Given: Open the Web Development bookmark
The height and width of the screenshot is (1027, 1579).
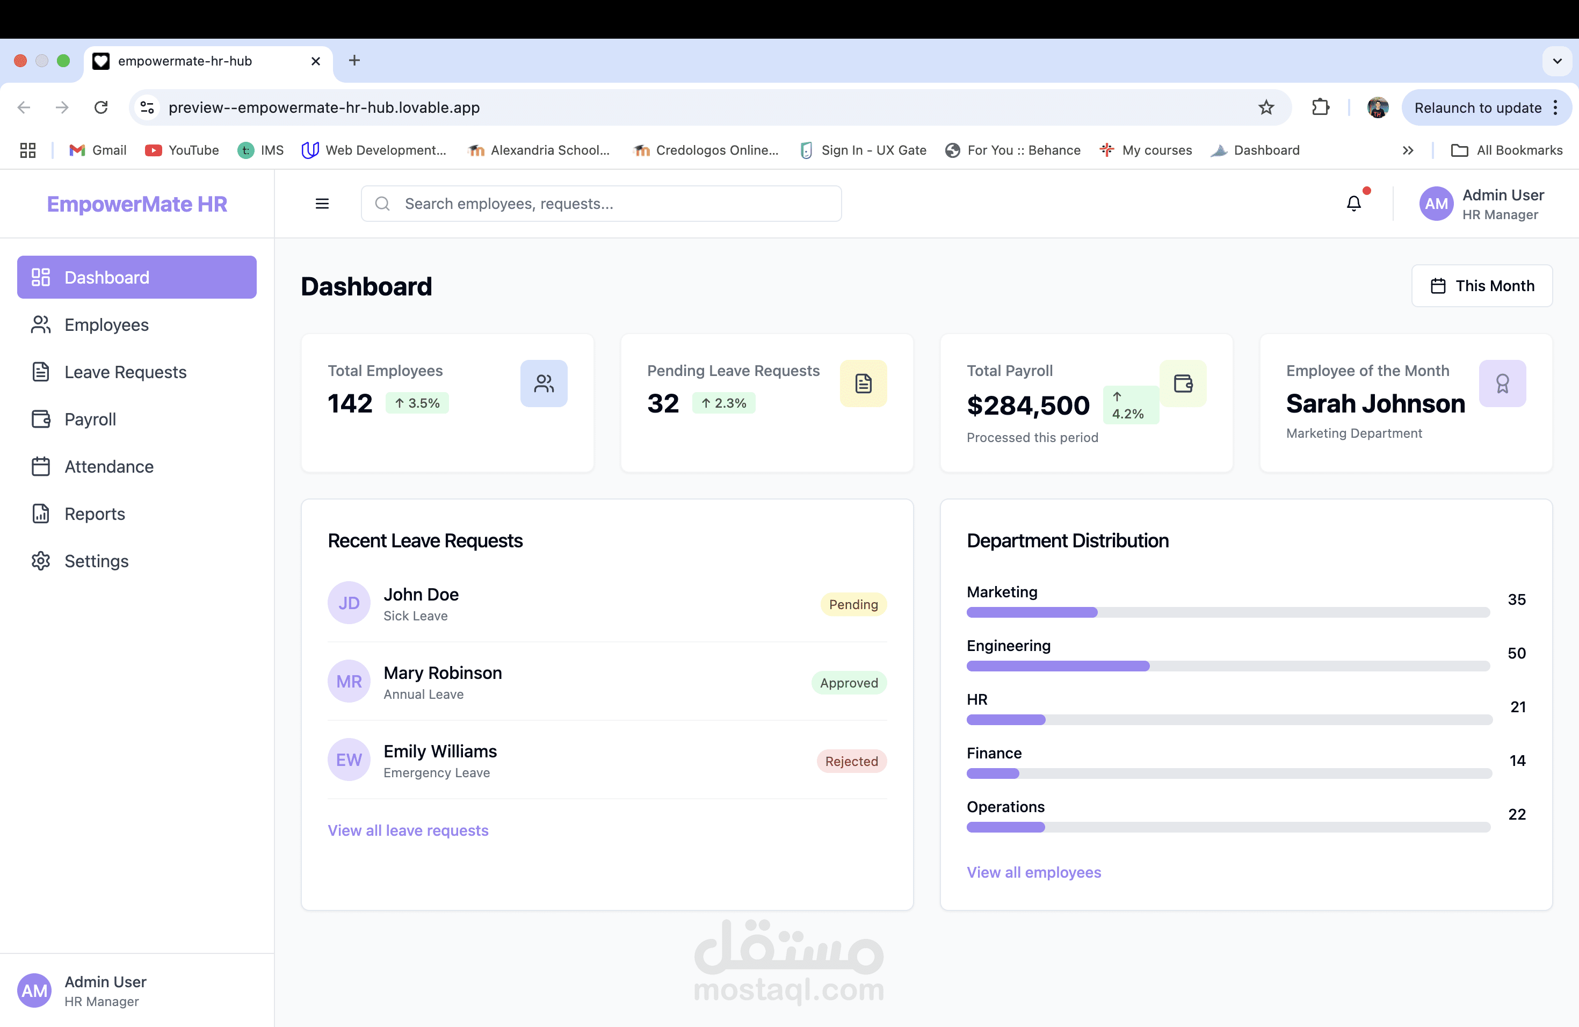Looking at the screenshot, I should pyautogui.click(x=374, y=150).
